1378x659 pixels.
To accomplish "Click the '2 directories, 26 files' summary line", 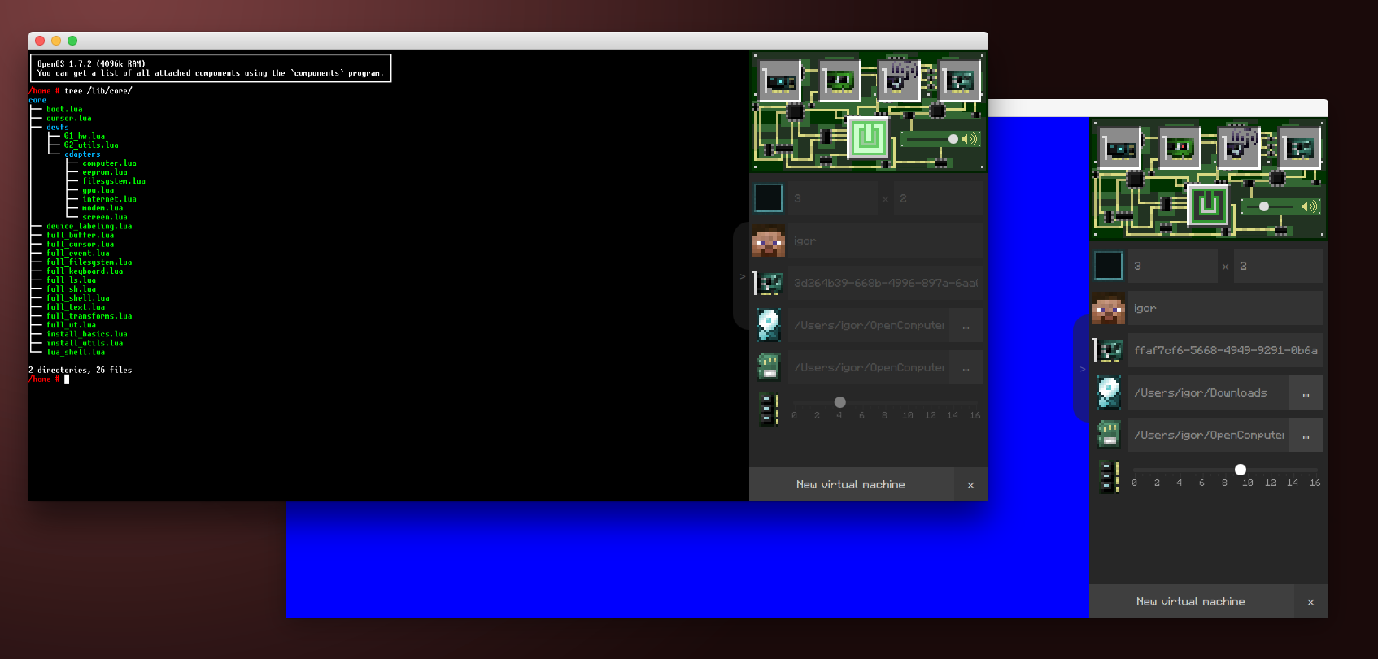I will point(80,370).
